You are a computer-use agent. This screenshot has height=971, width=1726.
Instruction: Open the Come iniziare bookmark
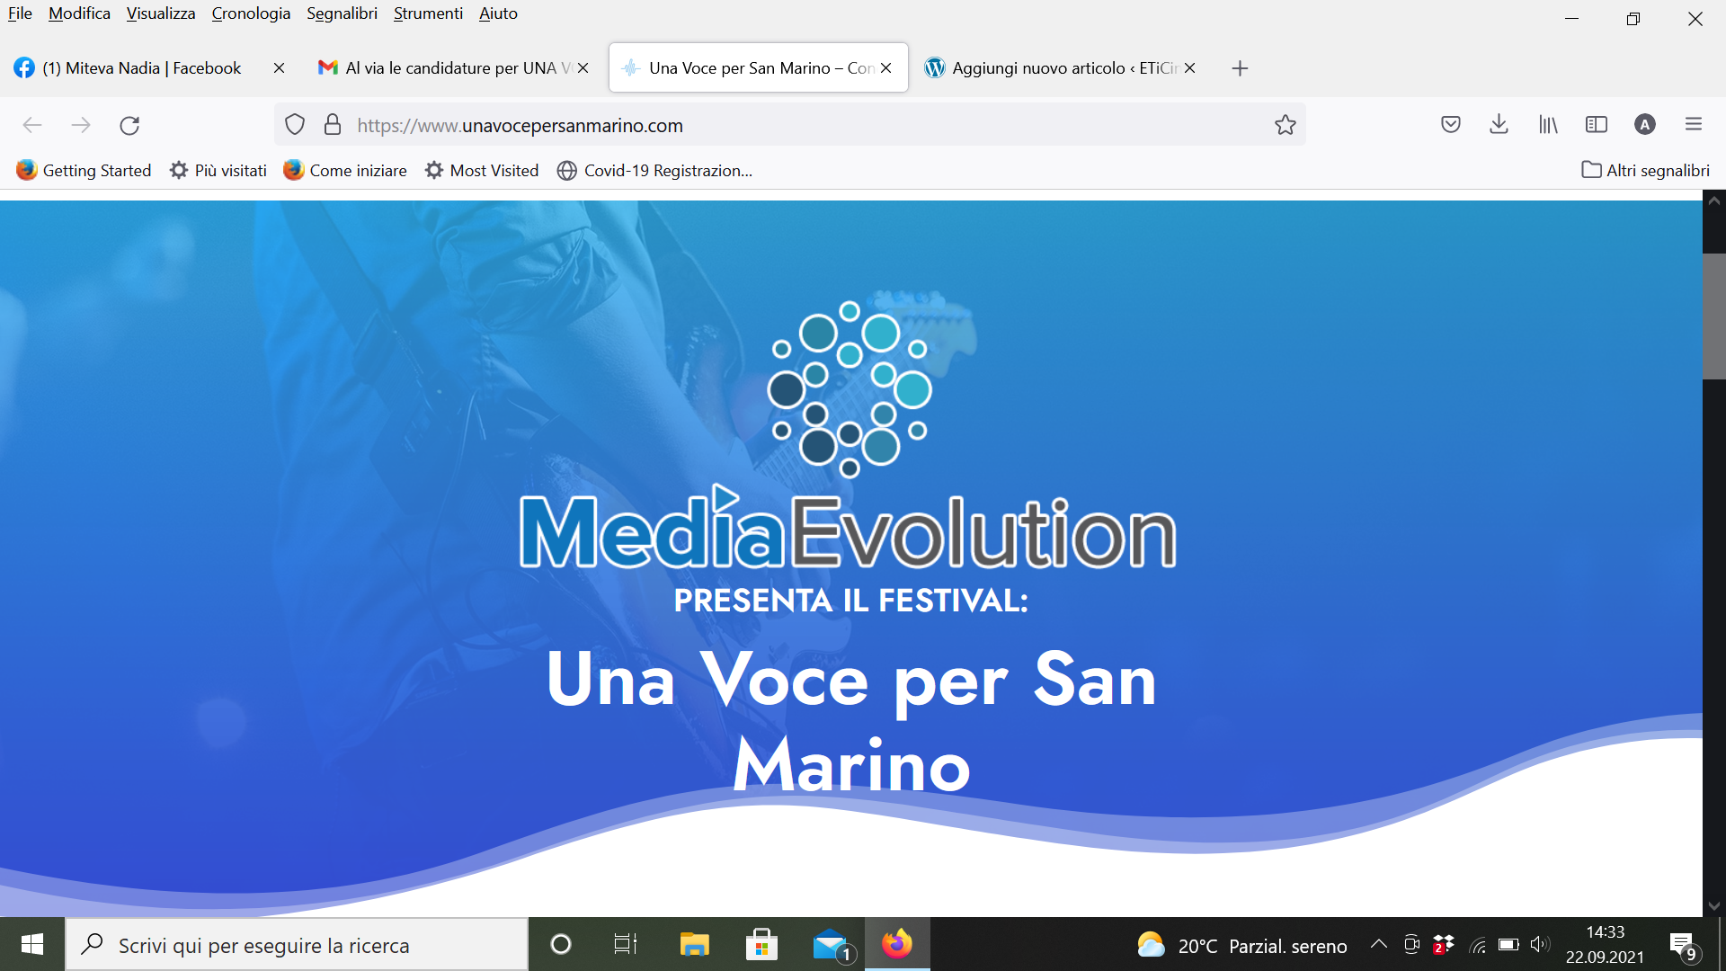tap(345, 171)
